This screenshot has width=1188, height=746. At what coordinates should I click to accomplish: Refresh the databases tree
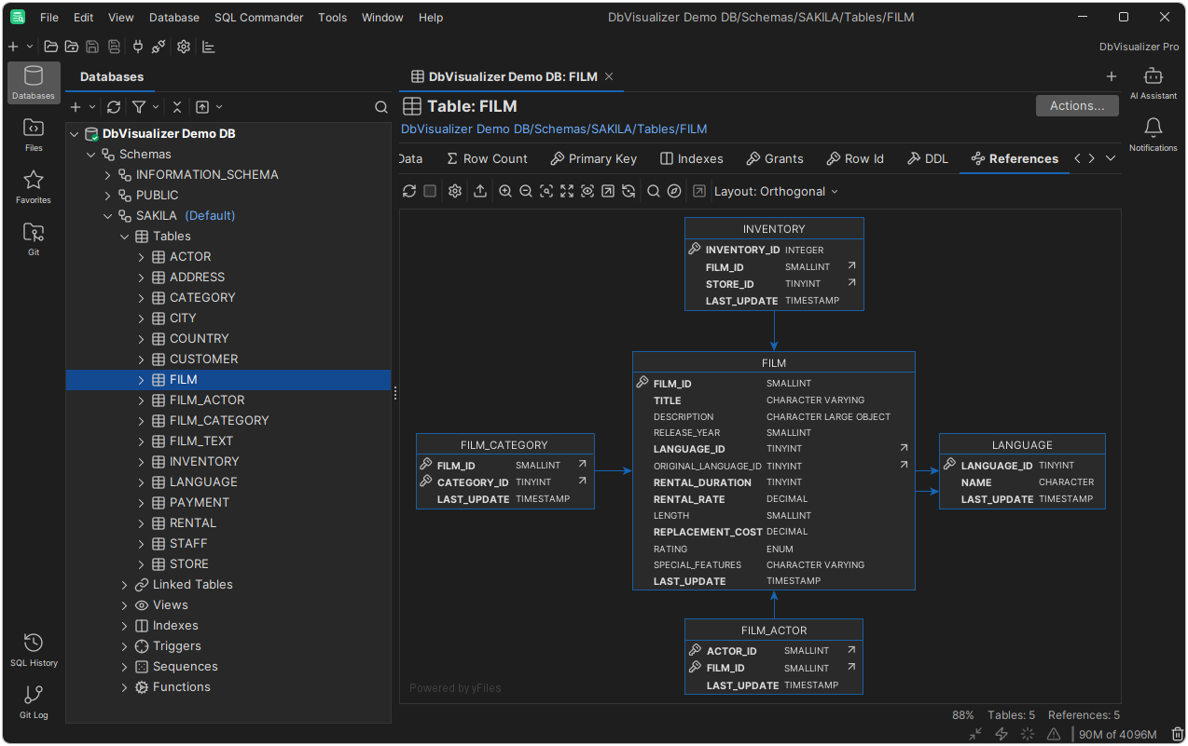click(x=114, y=107)
